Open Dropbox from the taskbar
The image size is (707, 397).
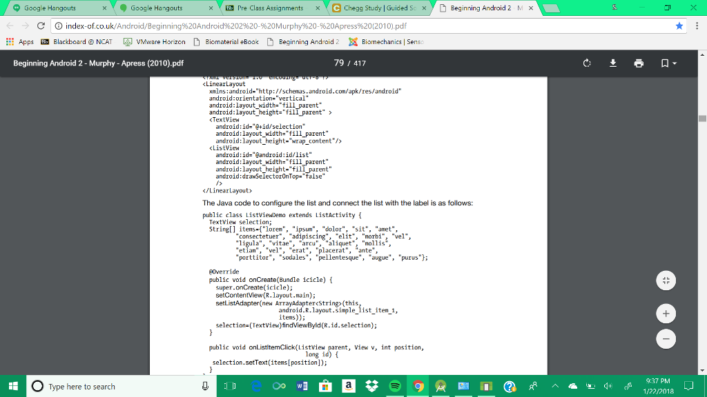coord(371,386)
